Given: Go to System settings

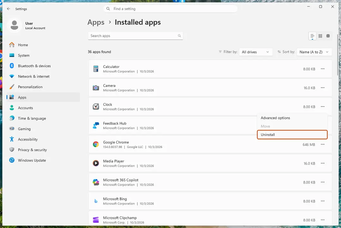Looking at the screenshot, I should tap(43, 55).
